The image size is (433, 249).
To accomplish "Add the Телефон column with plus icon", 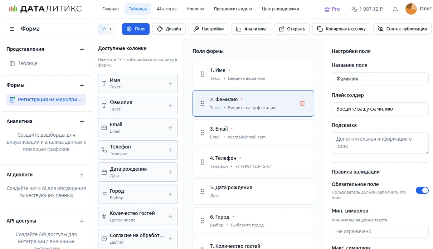I will point(170,150).
